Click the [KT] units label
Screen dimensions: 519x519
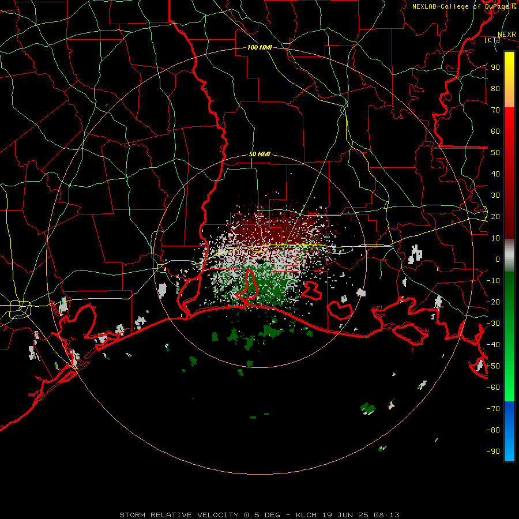[491, 40]
